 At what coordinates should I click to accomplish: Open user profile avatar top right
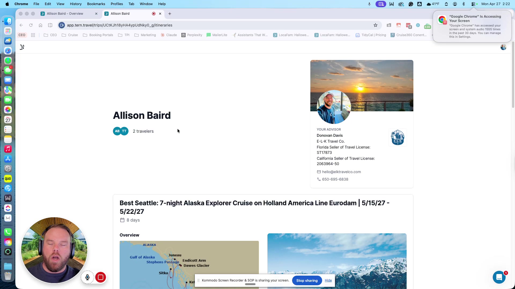[x=503, y=47]
